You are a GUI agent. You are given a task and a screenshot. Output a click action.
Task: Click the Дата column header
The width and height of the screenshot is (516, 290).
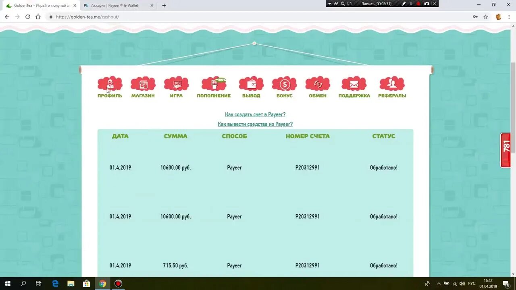coord(120,136)
